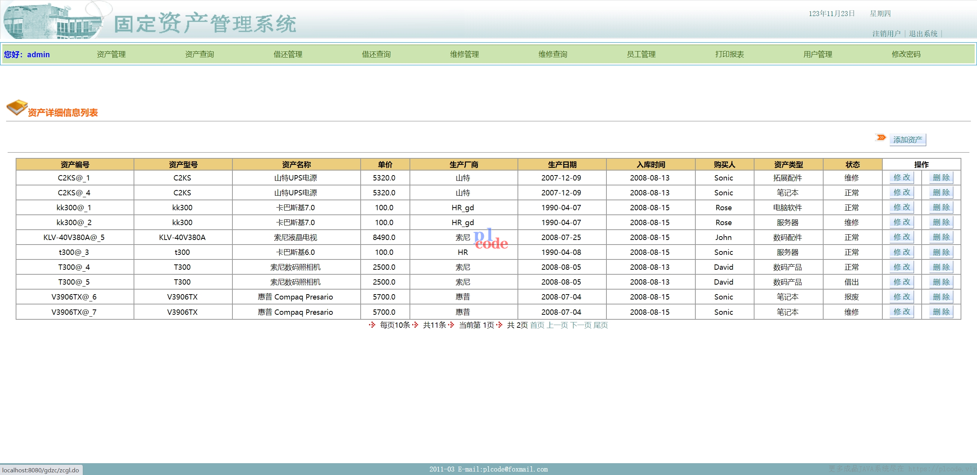Open the 打印报表 menu
The image size is (977, 475).
coord(730,54)
